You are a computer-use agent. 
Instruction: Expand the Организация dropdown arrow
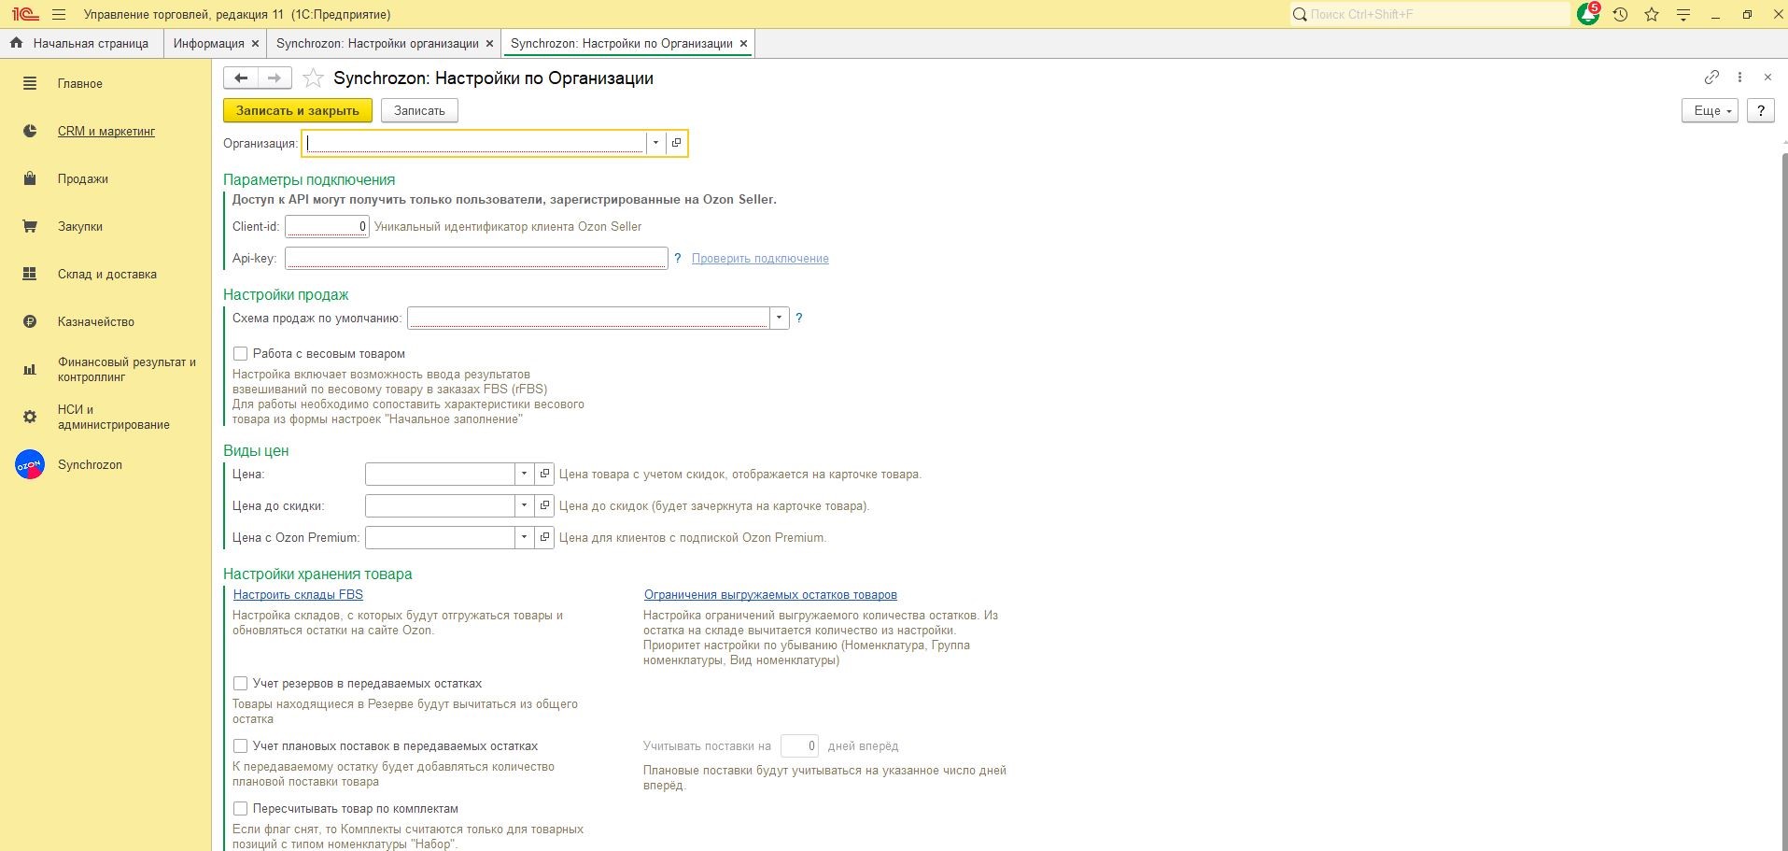click(655, 143)
